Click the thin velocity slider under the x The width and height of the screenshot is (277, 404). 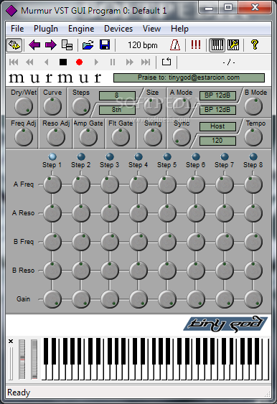pos(11,363)
